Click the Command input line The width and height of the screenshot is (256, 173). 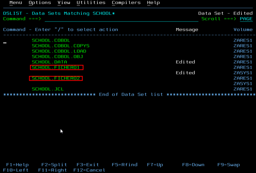coord(122,19)
